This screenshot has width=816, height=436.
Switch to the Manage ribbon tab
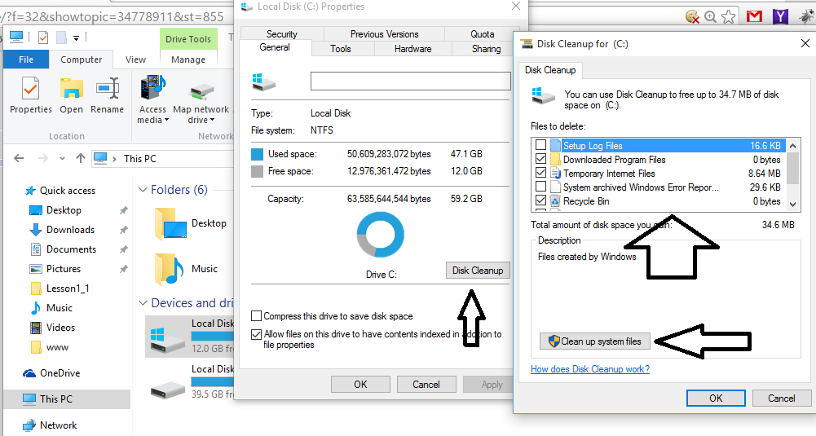(188, 59)
